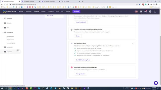The image size is (161, 90).
Task: Click the taskbar clock
Action: pos(154,88)
